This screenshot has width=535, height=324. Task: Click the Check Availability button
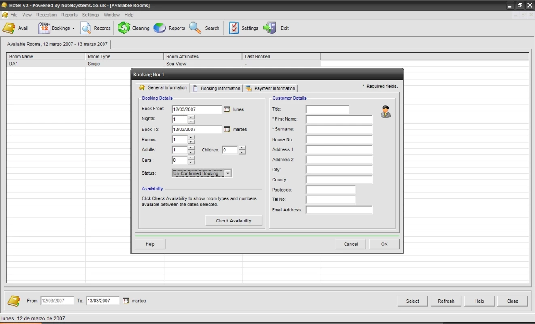234,221
